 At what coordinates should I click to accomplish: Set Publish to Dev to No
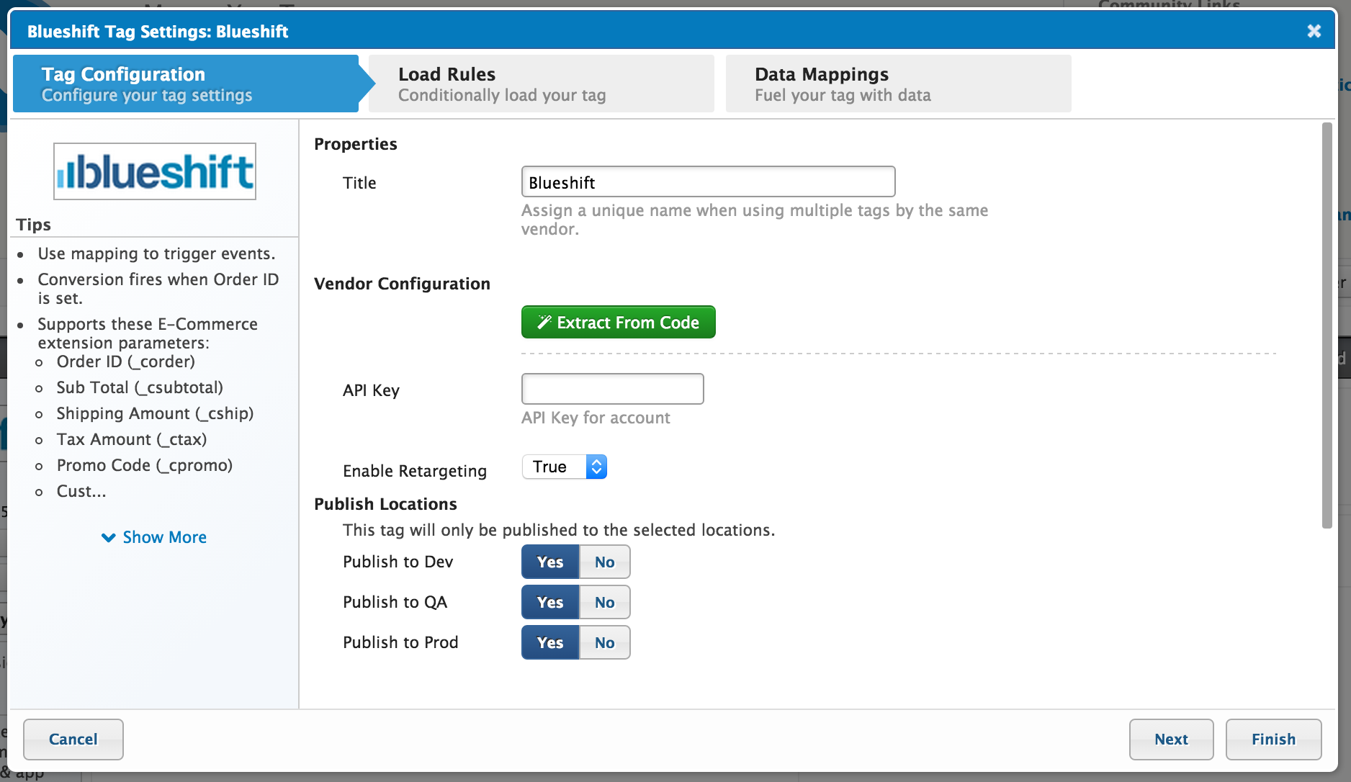tap(605, 562)
